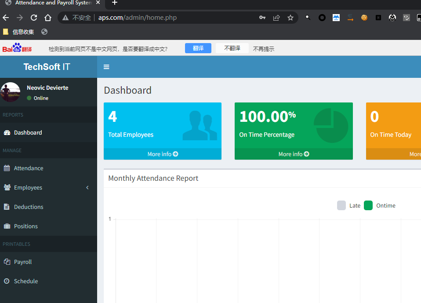Viewport: 421px width, 303px height.
Task: Toggle the Late legend swatch
Action: point(341,205)
